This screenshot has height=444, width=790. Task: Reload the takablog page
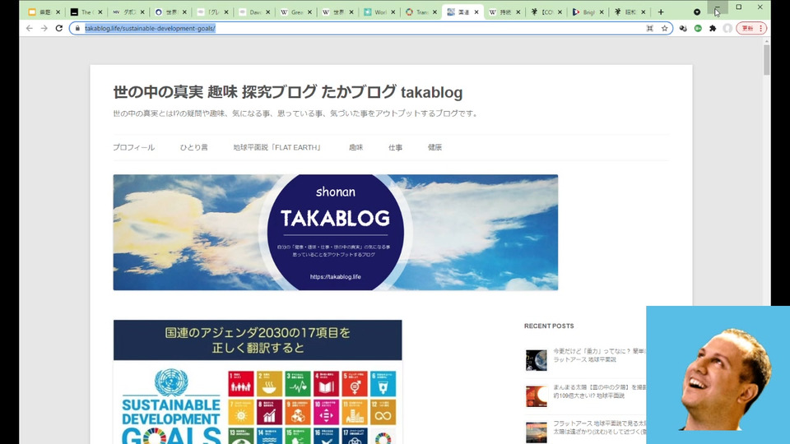pyautogui.click(x=59, y=28)
